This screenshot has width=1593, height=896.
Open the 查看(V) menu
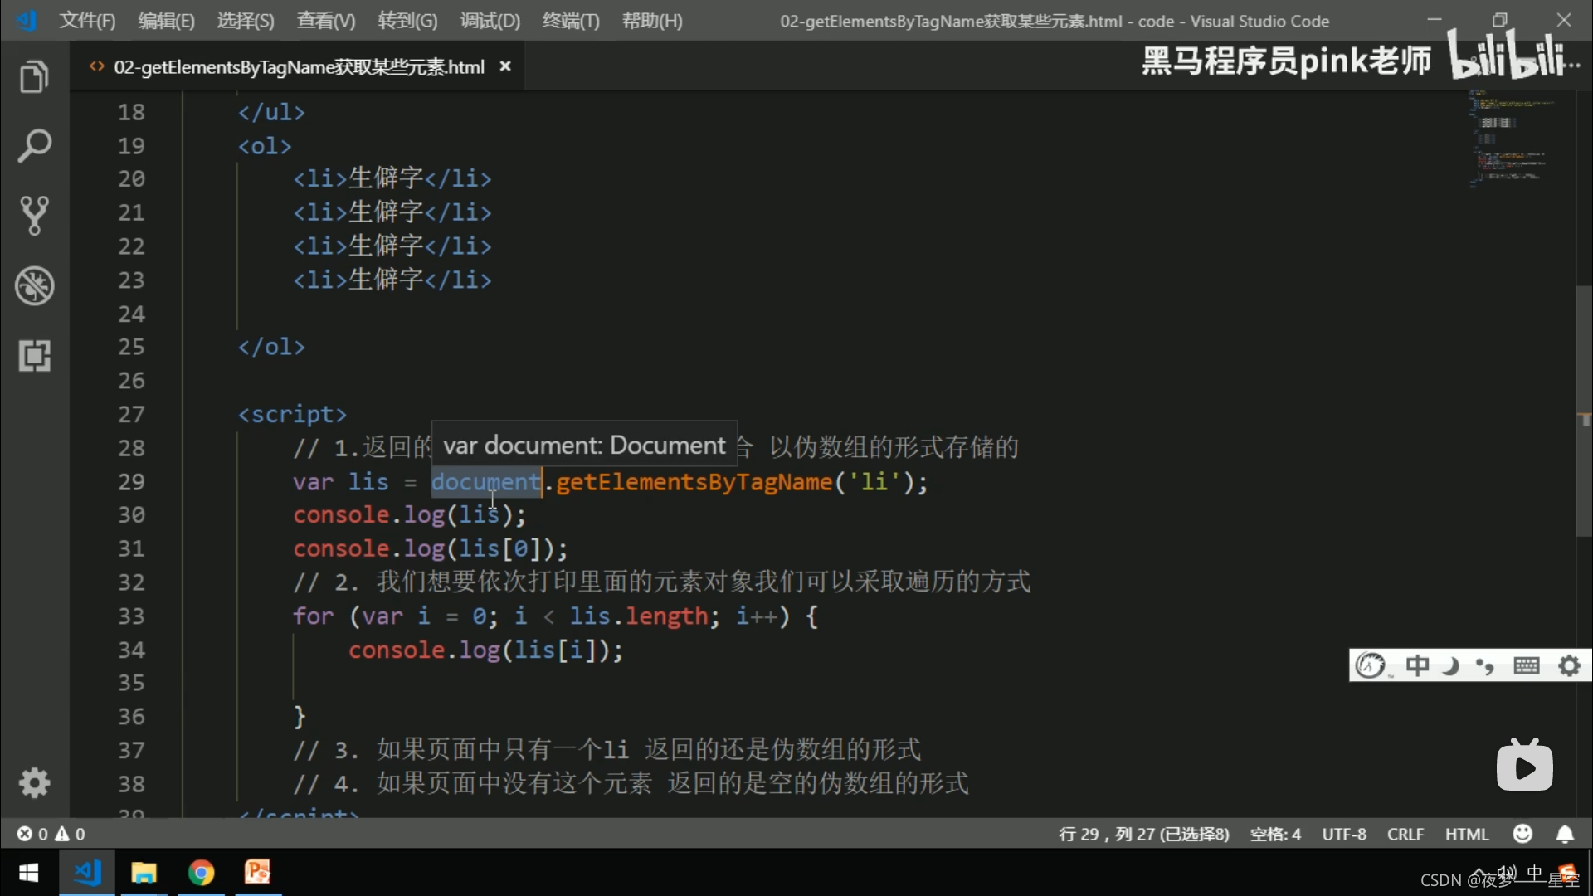tap(326, 21)
